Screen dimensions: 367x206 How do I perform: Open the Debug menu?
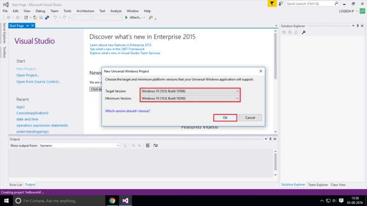click(40, 11)
